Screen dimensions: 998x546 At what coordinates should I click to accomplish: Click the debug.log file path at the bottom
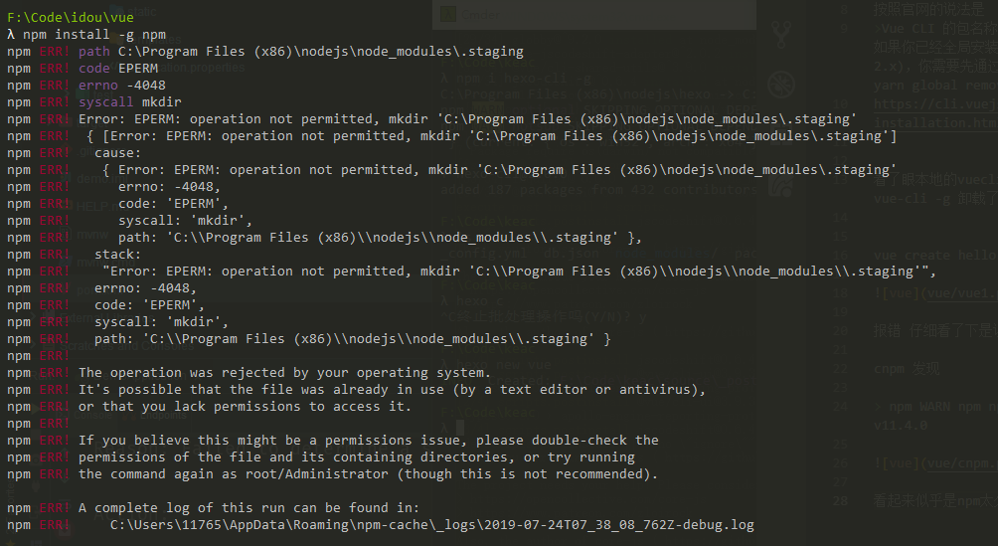point(432,525)
